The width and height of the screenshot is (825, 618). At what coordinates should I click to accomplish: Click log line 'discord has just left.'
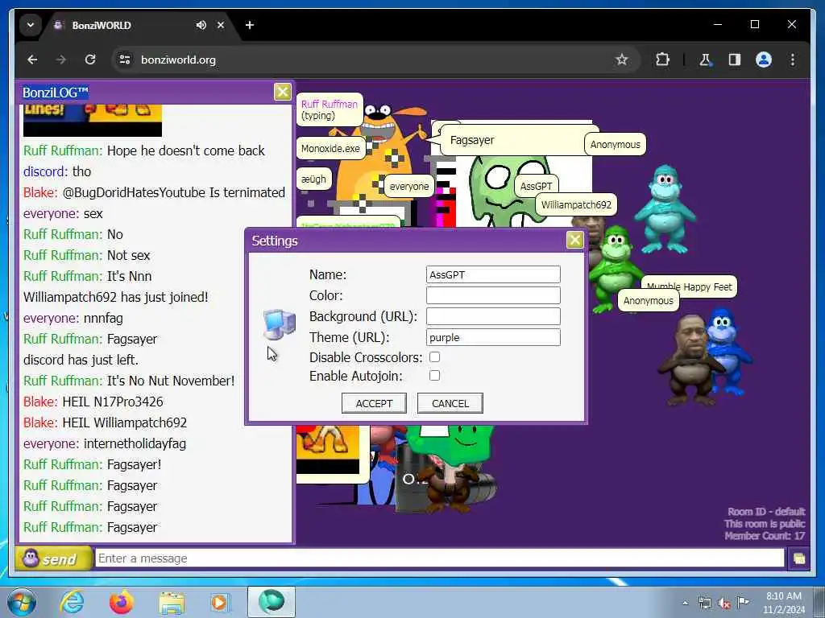click(x=81, y=360)
